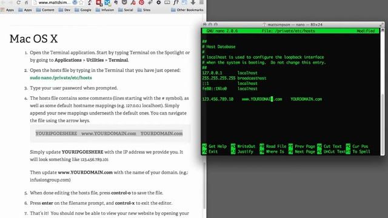Open the Google bookmarks folder
This screenshot has height=218, width=388.
click(83, 10)
